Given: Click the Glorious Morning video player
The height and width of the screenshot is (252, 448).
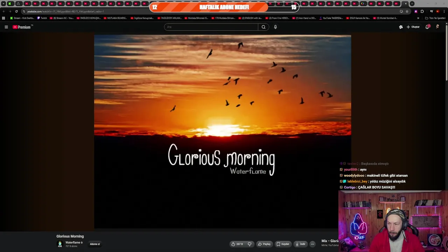Looking at the screenshot, I should point(223,132).
